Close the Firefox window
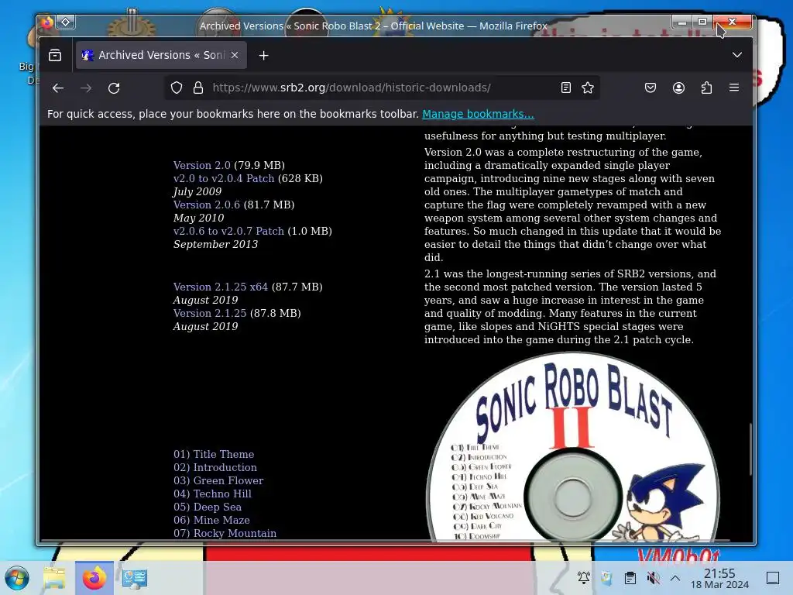793x595 pixels. coord(732,22)
